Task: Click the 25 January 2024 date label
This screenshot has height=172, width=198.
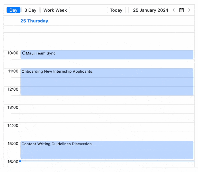Action: click(150, 10)
